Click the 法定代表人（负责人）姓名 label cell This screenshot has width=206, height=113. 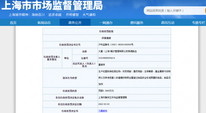pyautogui.click(x=85, y=65)
